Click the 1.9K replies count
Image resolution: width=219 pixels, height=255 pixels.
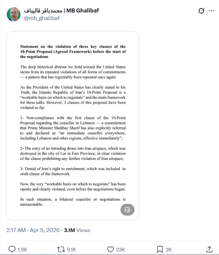coord(22,250)
